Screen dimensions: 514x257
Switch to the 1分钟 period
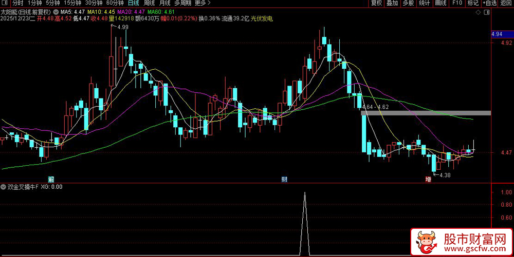point(34,3)
